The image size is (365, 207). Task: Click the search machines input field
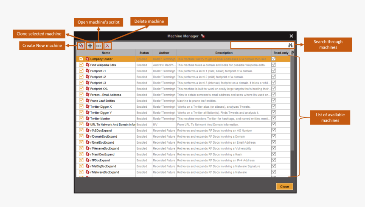259,45
